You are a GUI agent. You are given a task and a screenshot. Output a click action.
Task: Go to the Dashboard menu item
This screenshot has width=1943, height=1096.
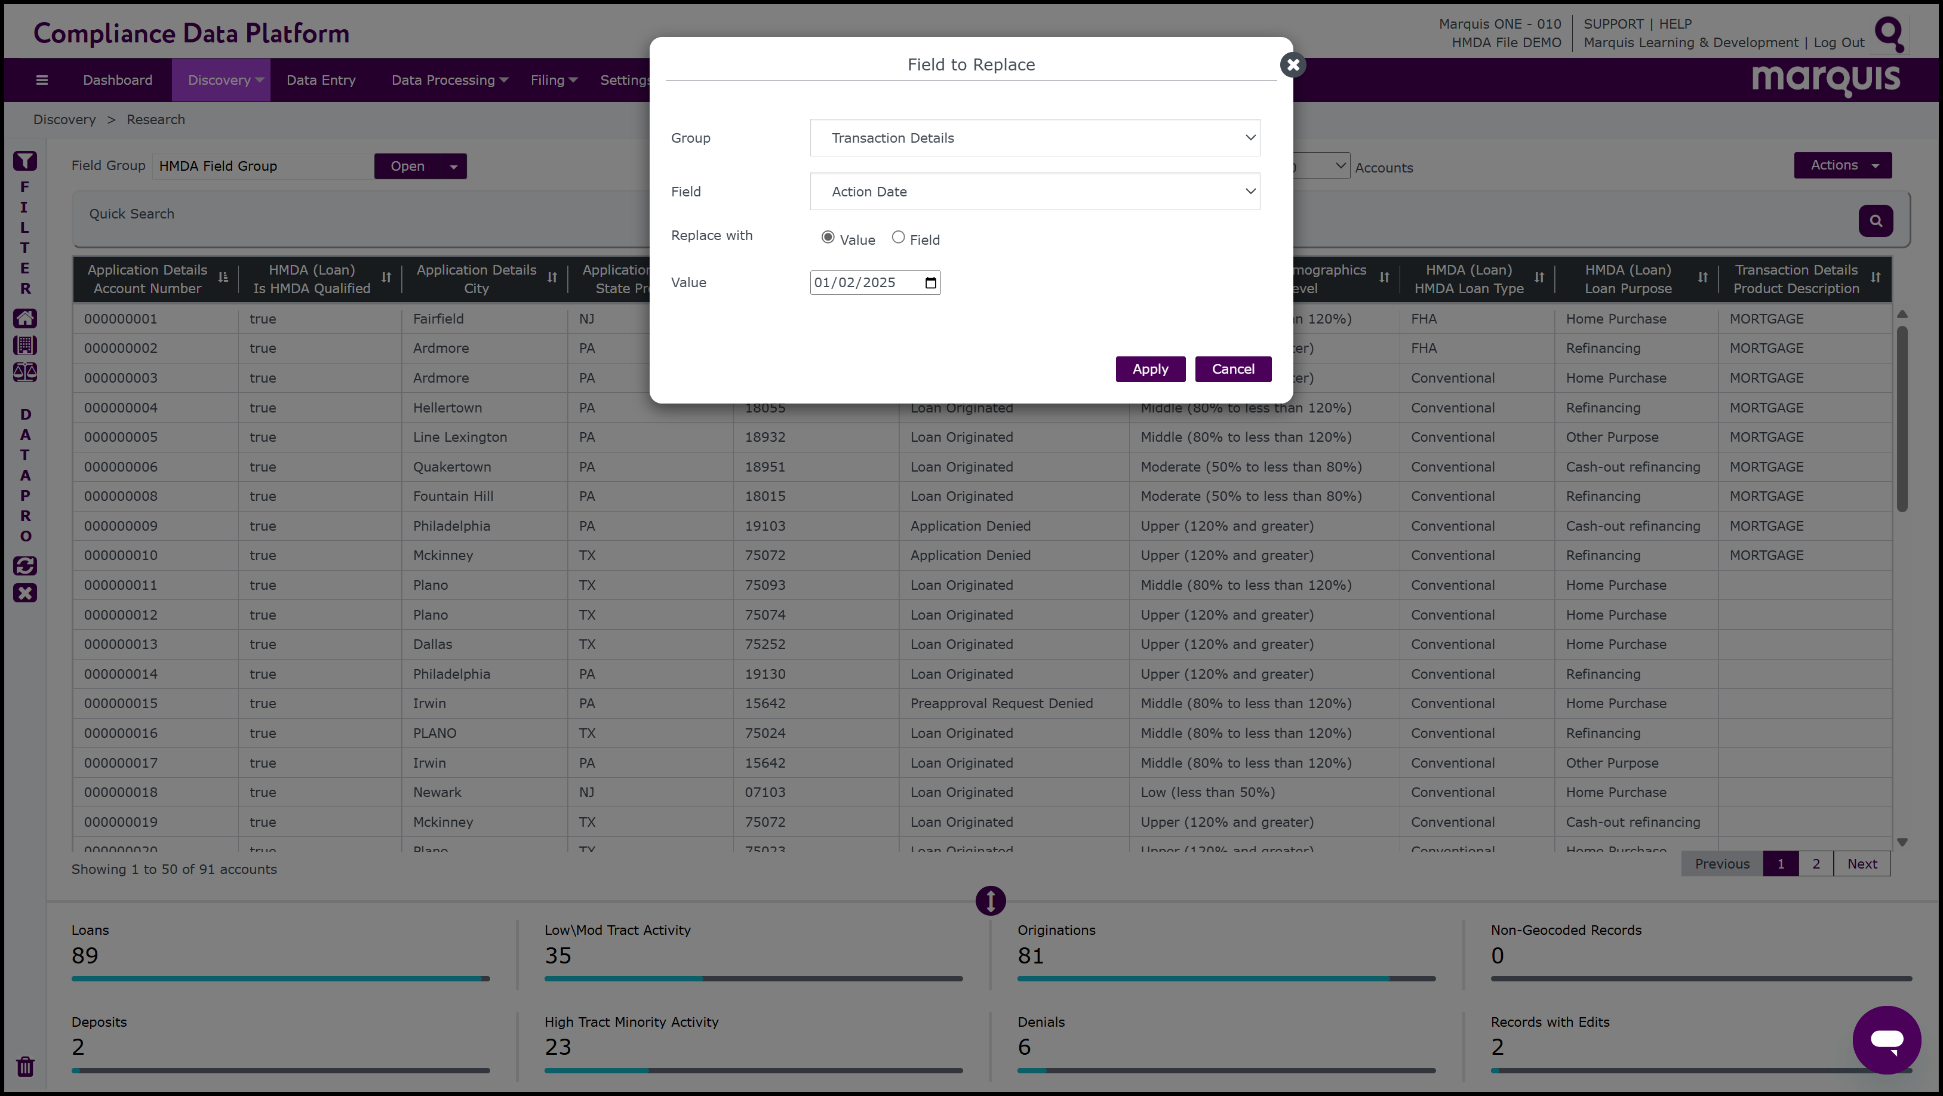point(118,80)
